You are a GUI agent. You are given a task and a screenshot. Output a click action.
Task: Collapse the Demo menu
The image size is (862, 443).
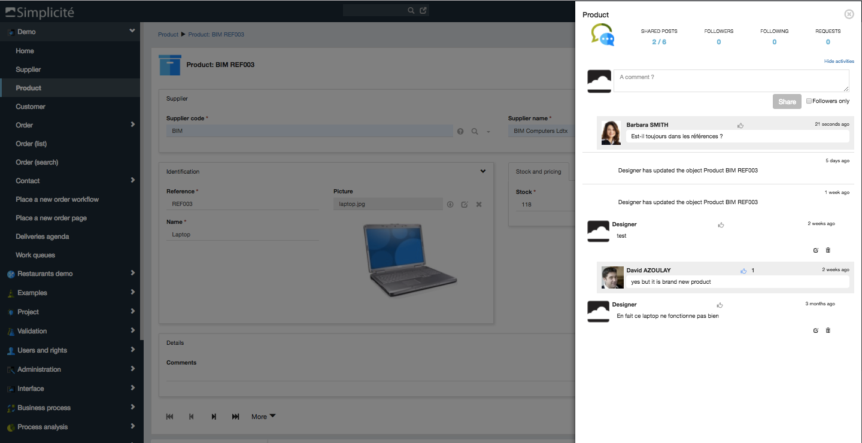[132, 31]
